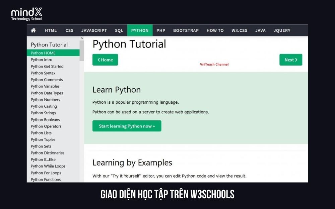Image resolution: width=335 pixels, height=209 pixels.
Task: Select Python Get Started sidebar link
Action: point(47,67)
